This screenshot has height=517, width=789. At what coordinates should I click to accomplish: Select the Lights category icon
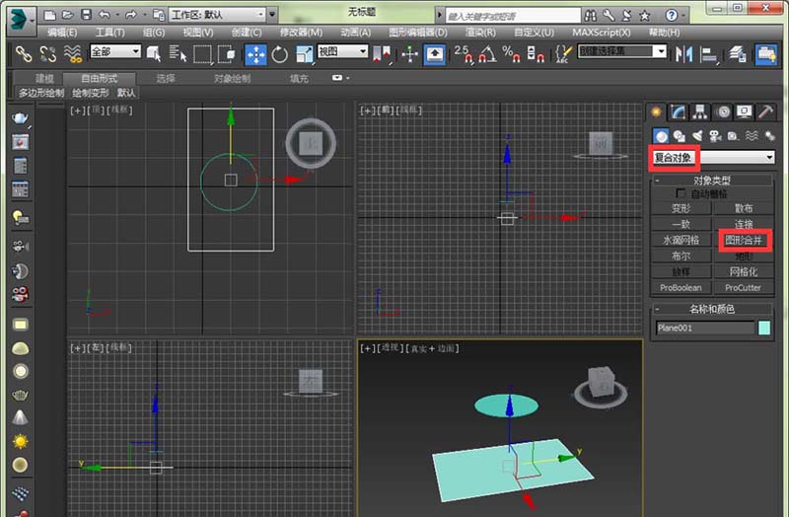click(697, 135)
